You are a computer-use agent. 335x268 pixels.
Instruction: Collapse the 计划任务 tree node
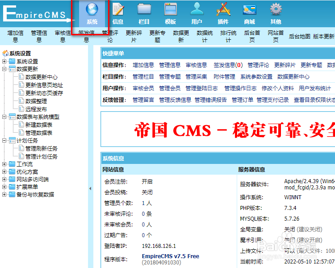(4, 140)
